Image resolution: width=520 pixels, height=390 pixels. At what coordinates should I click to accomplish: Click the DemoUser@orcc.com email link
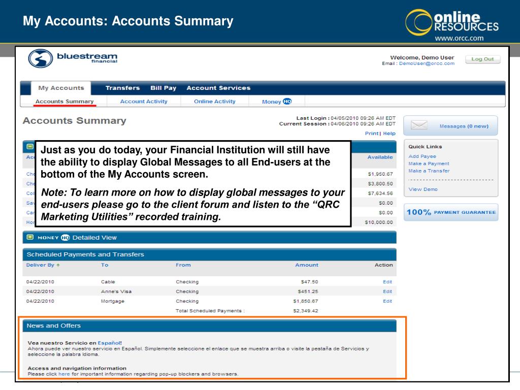click(427, 63)
